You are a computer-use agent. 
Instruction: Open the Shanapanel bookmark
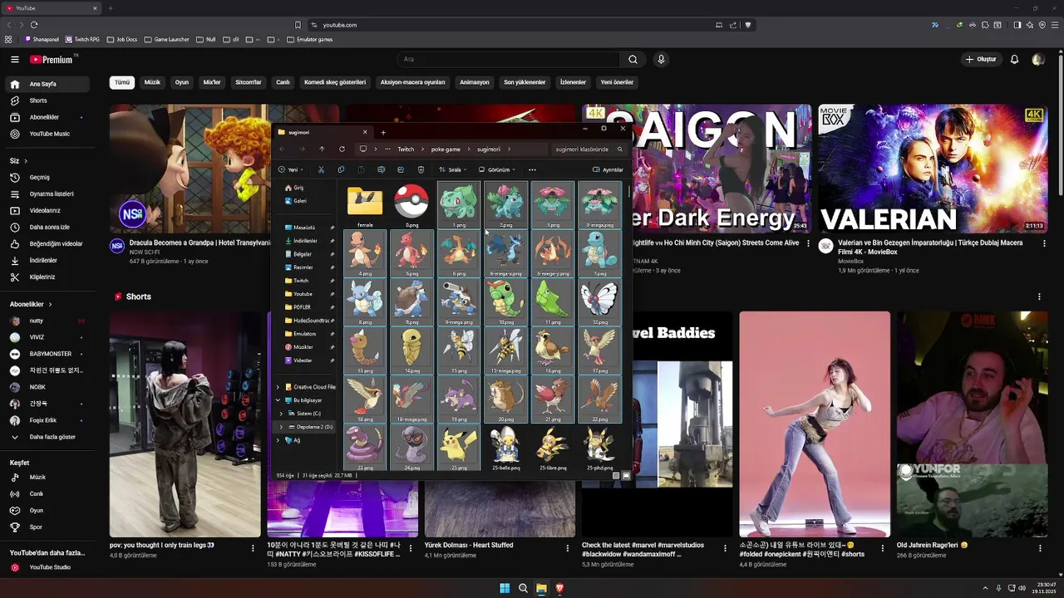pyautogui.click(x=42, y=39)
